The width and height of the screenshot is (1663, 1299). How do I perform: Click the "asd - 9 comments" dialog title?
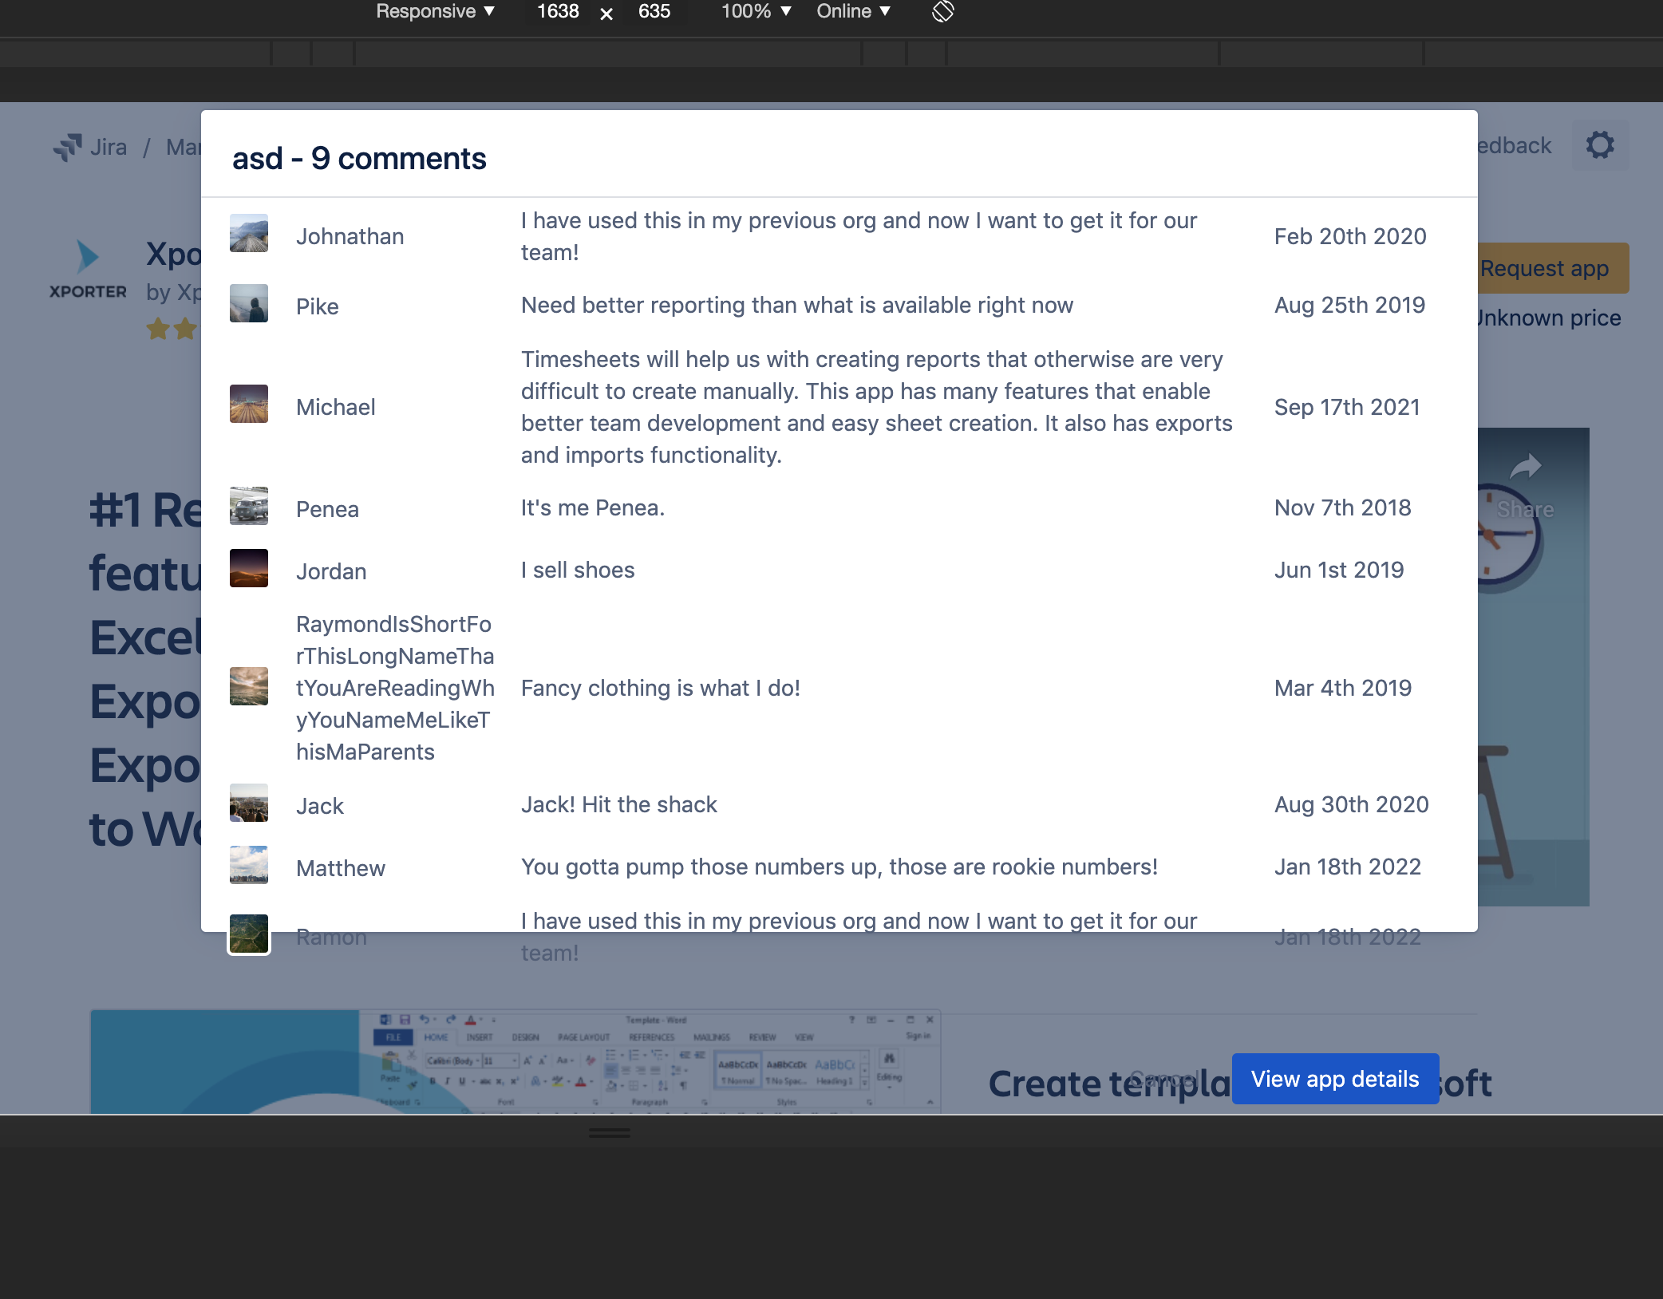tap(359, 158)
